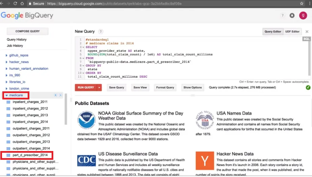Click the Show Options button

point(192,88)
